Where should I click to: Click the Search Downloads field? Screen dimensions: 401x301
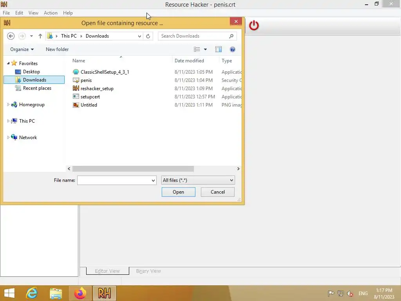pos(193,36)
